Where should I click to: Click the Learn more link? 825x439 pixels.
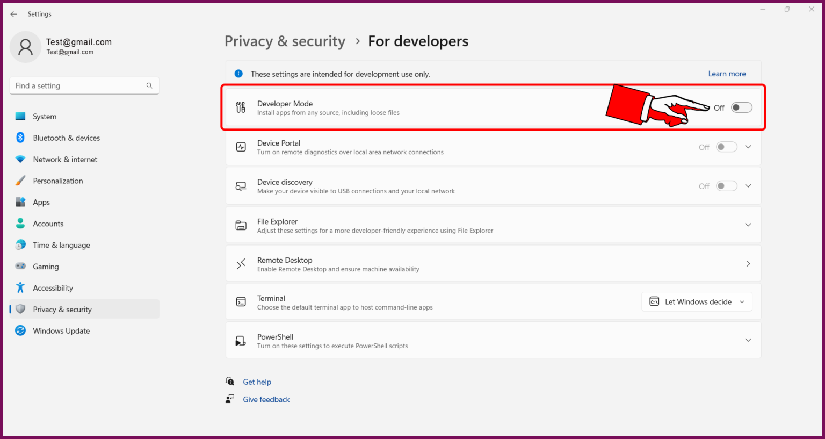727,74
